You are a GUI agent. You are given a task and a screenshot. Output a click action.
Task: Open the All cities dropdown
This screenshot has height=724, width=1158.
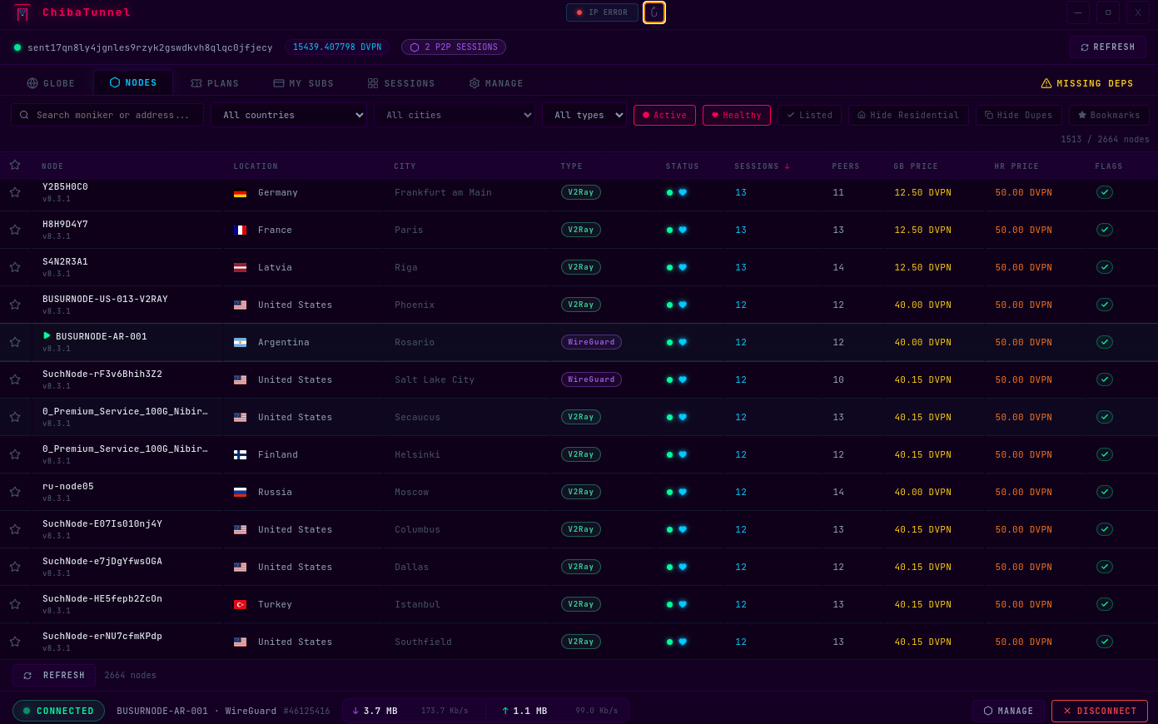click(455, 115)
